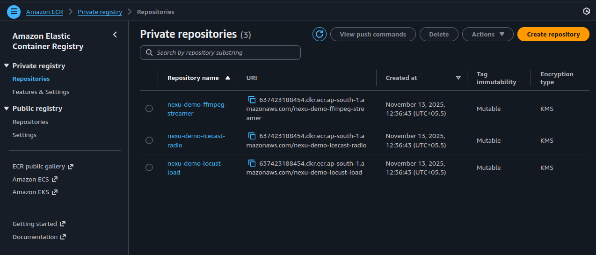
Task: Go to Repositories under Private registry
Action: pyautogui.click(x=31, y=79)
